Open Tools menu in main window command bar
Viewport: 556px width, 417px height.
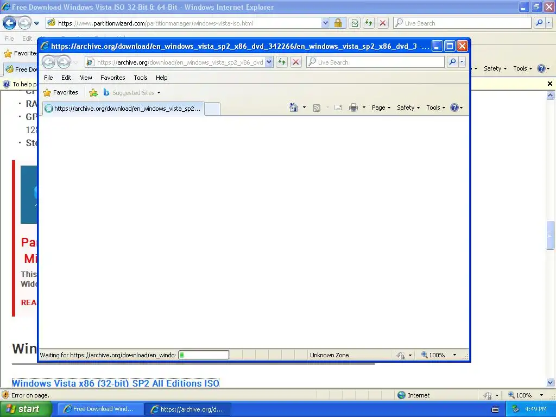pos(522,68)
